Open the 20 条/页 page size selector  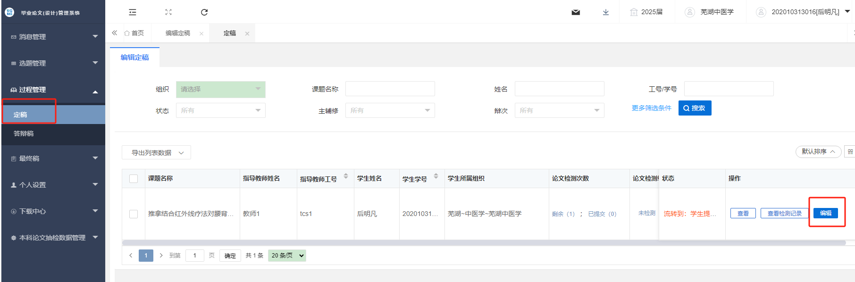coord(287,256)
